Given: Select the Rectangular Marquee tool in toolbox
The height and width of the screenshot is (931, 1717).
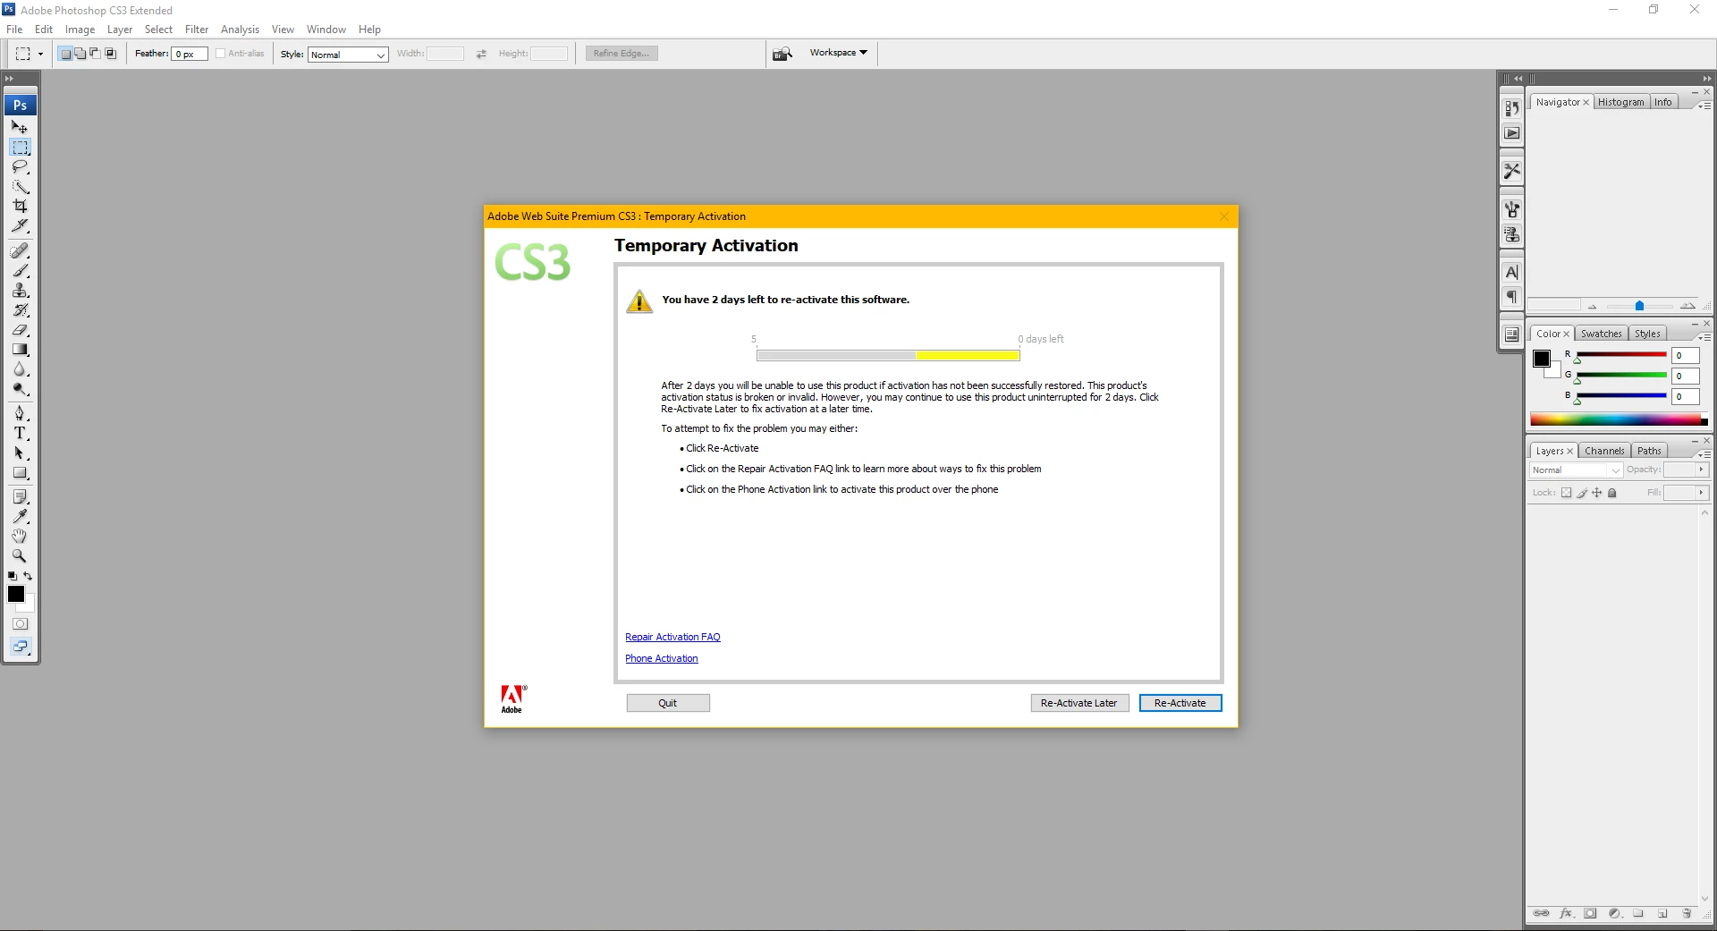Looking at the screenshot, I should (x=20, y=148).
